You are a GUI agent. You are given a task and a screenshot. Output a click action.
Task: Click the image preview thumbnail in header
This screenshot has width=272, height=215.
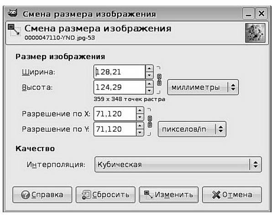coord(255,33)
